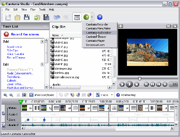This screenshot has height=137, width=180.
Task: Click the preview playback seek slider
Action: [139, 79]
